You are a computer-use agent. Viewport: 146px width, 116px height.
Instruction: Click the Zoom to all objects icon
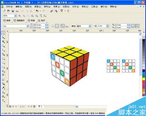(x=32, y=16)
